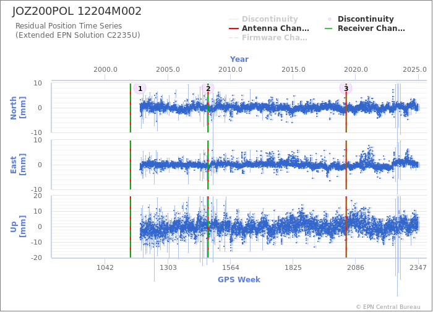The image size is (433, 312).
Task: Click the GPS week 1042 tick label
Action: pos(105,268)
